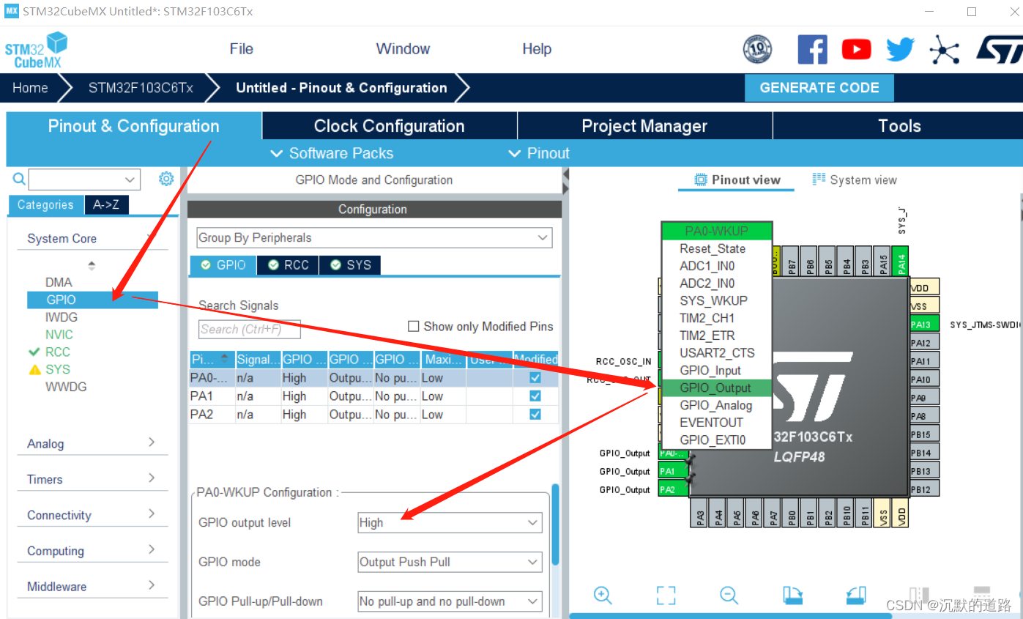
Task: Switch to Project Manager tab
Action: point(644,126)
